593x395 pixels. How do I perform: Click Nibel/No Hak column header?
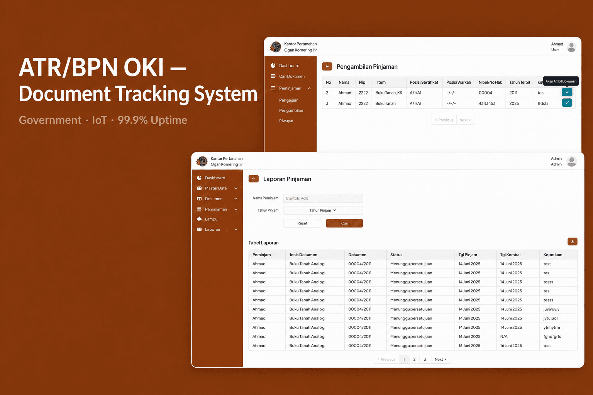tap(490, 82)
